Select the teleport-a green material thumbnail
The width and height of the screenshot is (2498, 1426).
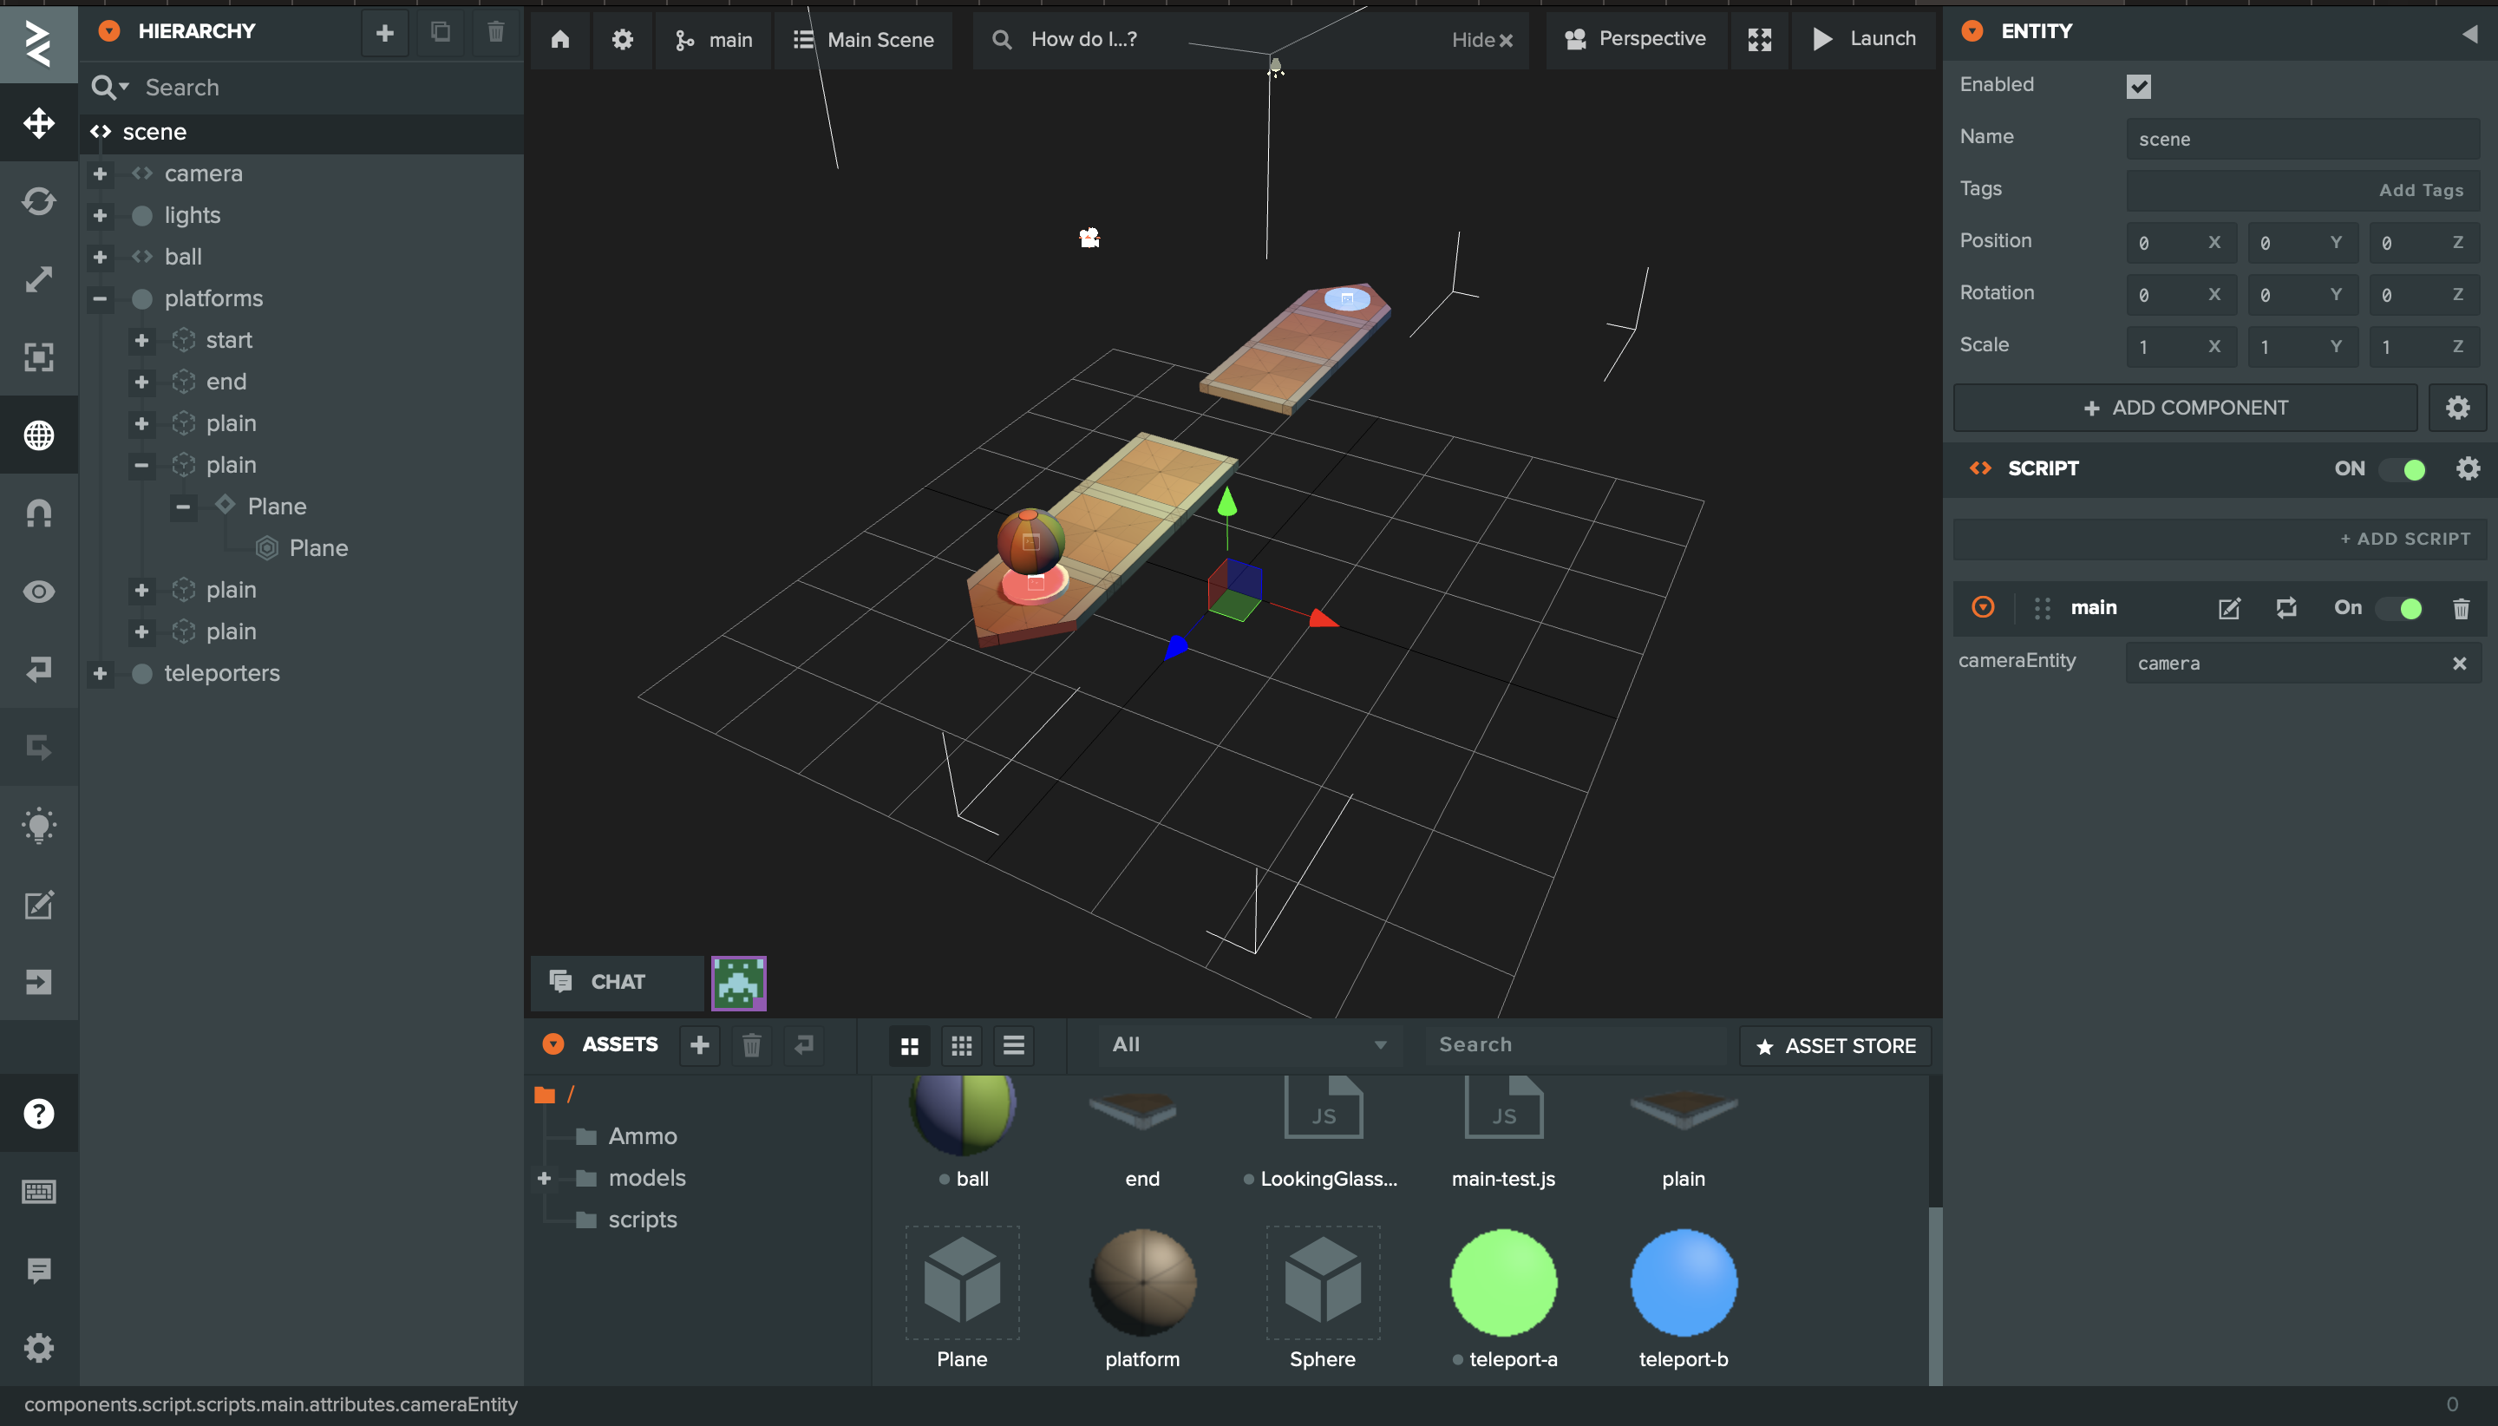coord(1503,1282)
